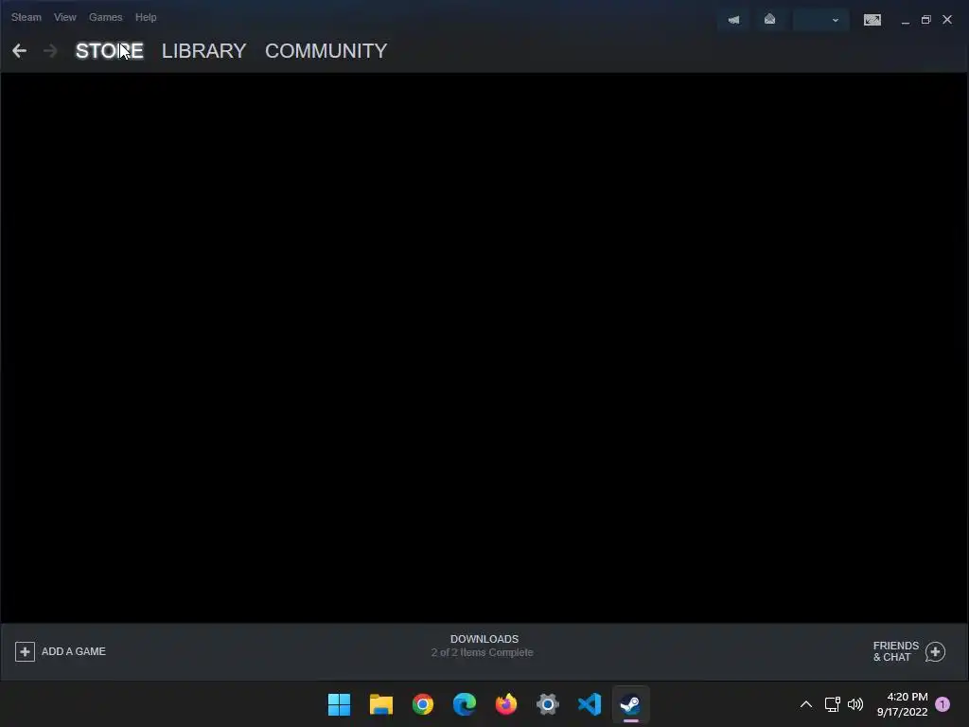Switch to the COMMUNITY tab
Image resolution: width=969 pixels, height=727 pixels.
pos(326,51)
